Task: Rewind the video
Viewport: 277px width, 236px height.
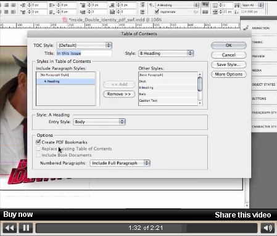Action: point(9,228)
